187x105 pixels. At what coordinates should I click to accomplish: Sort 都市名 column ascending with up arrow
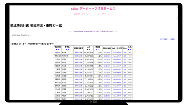pos(66,49)
